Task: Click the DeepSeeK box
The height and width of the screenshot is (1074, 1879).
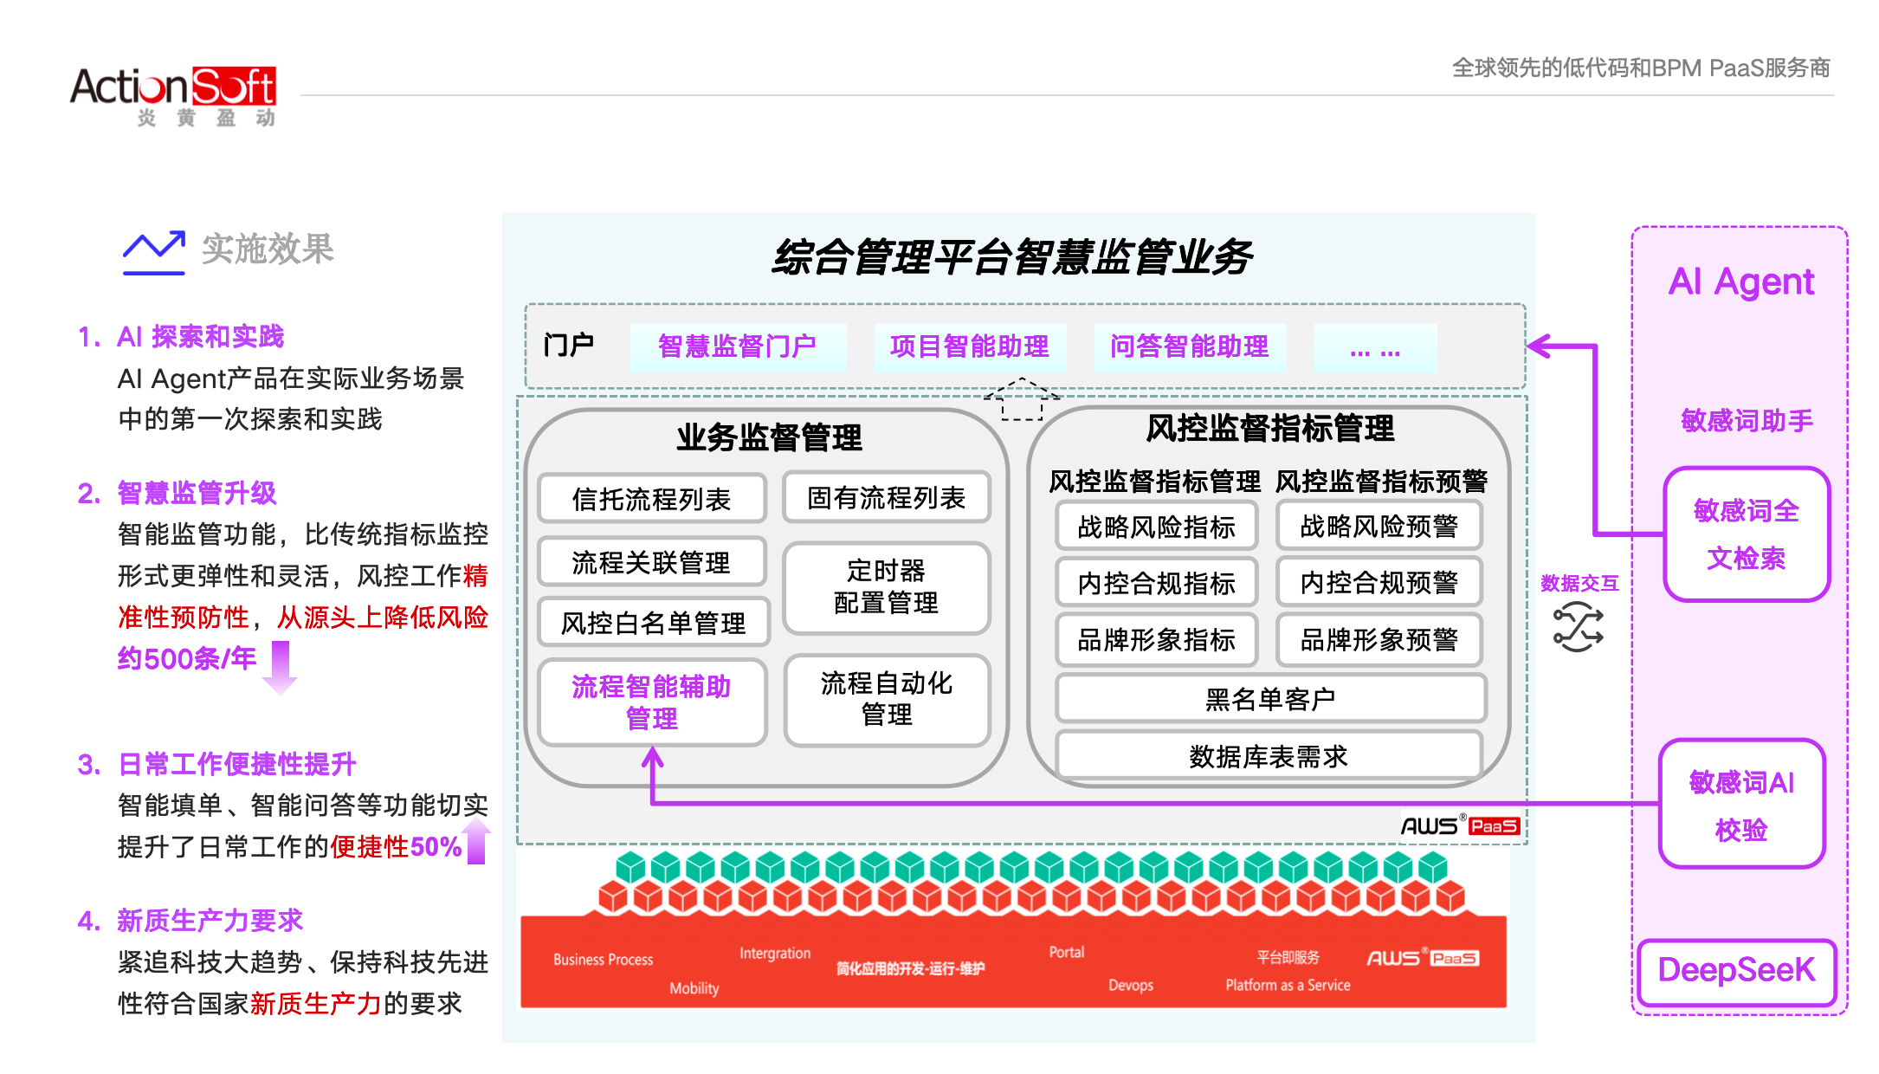Action: pyautogui.click(x=1736, y=971)
